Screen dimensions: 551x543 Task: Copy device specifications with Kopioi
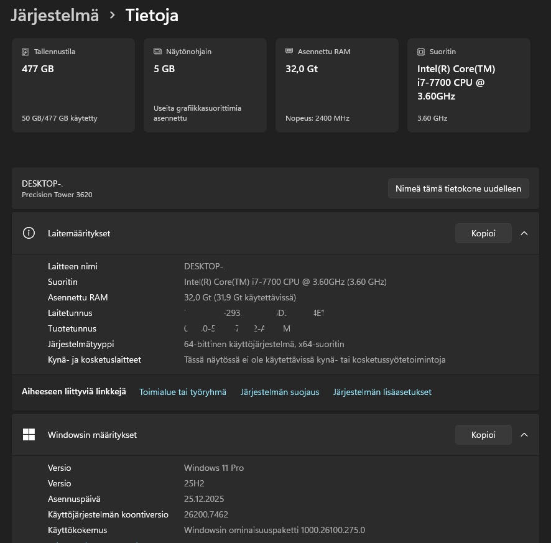coord(483,233)
